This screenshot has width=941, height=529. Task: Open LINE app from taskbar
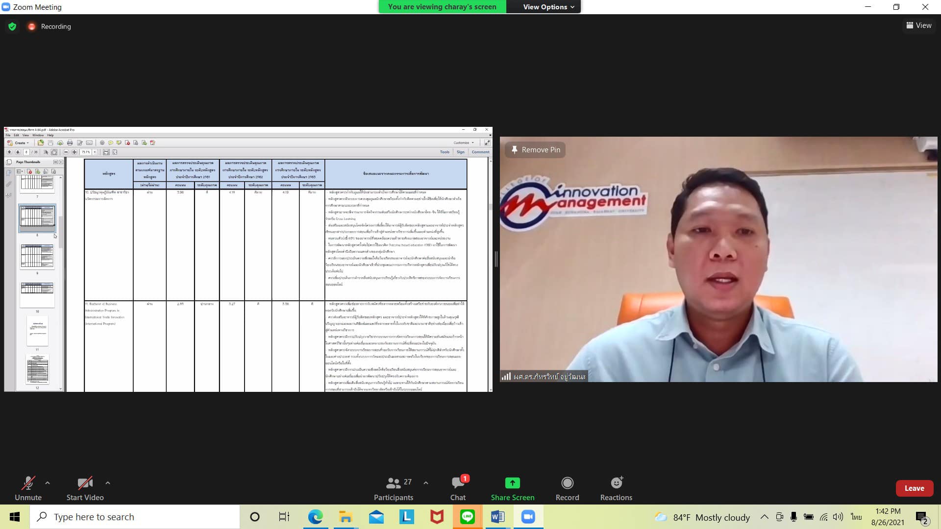coord(467,517)
